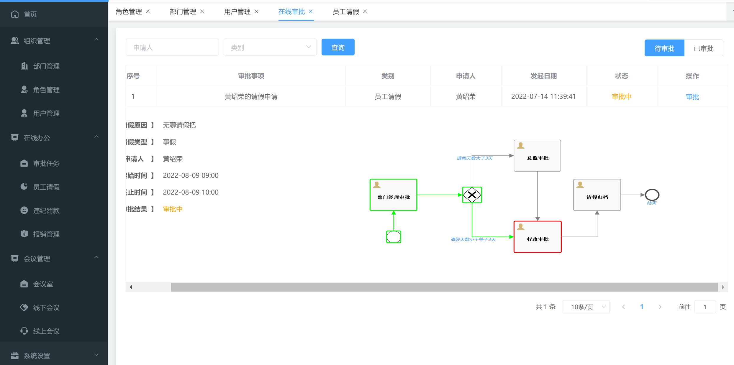Click the headset icon for 线上会议
Screen dimensions: 734x365
(x=24, y=331)
